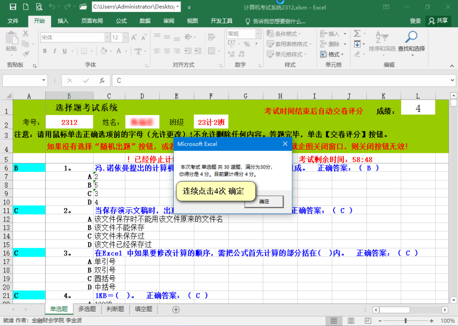The image size is (458, 326).
Task: Click the cells Delete (删除) button
Action: click(x=333, y=44)
